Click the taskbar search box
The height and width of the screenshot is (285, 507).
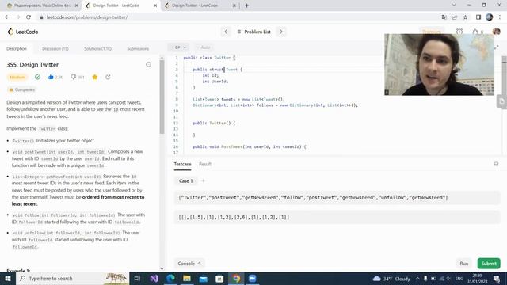[73, 278]
